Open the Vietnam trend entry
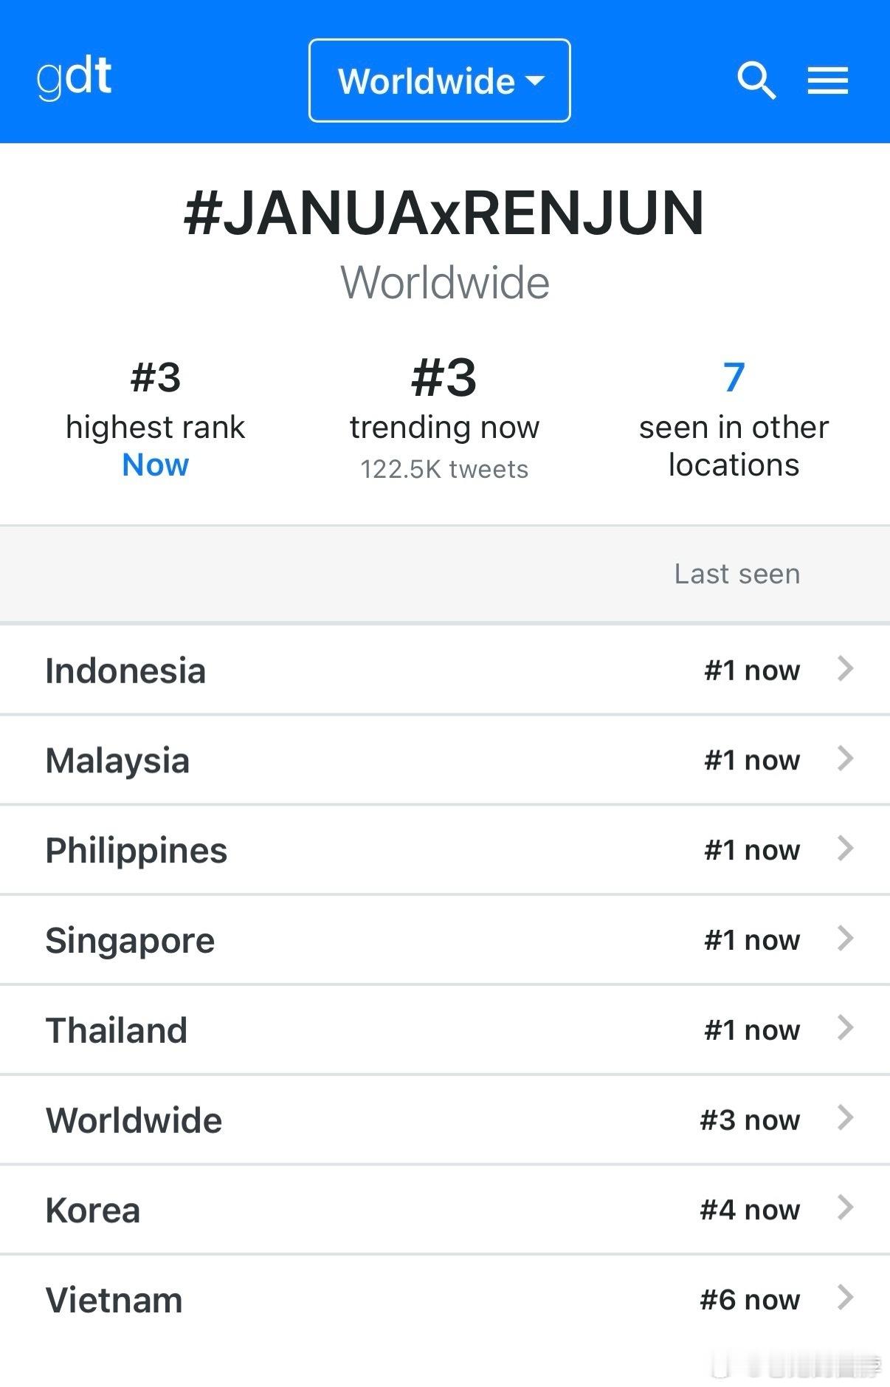The image size is (890, 1387). coord(445,1299)
